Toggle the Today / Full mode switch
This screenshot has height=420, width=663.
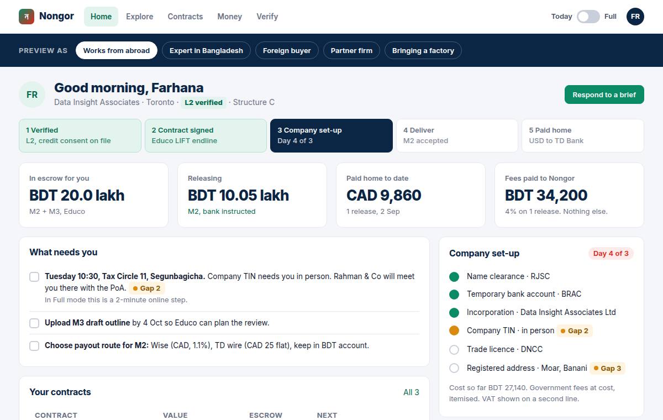point(588,17)
